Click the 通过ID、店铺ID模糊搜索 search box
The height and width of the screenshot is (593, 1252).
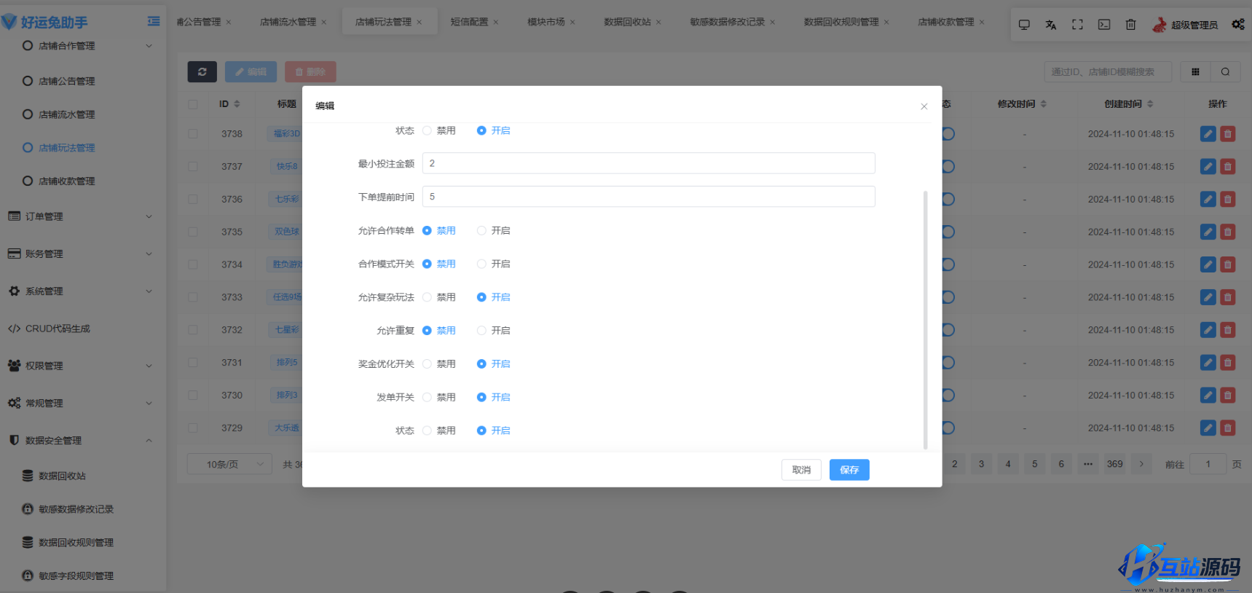[1108, 71]
